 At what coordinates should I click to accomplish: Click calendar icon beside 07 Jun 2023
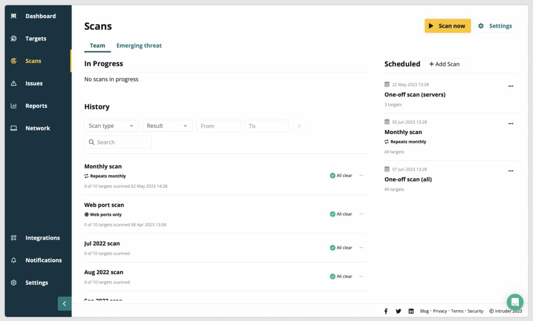[x=387, y=169]
